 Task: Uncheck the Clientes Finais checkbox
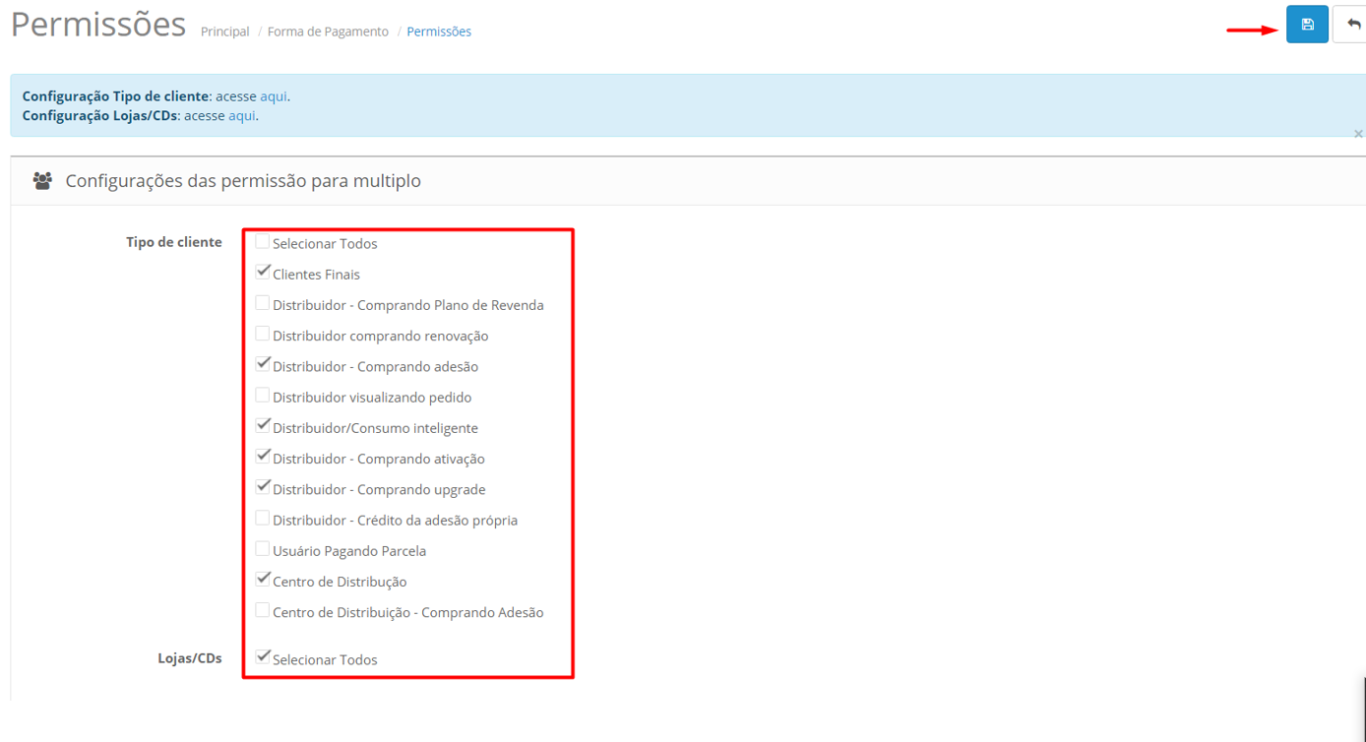click(263, 273)
